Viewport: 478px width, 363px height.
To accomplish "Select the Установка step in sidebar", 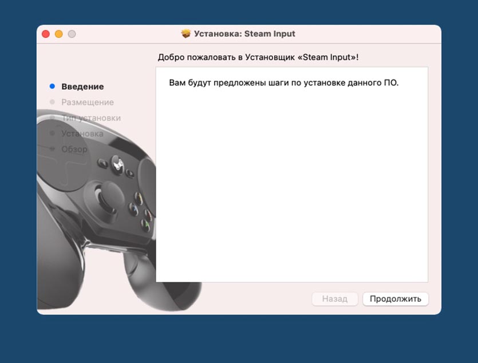I will pyautogui.click(x=82, y=133).
